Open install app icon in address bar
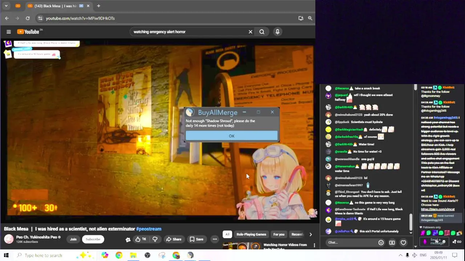The image size is (465, 261). (301, 18)
